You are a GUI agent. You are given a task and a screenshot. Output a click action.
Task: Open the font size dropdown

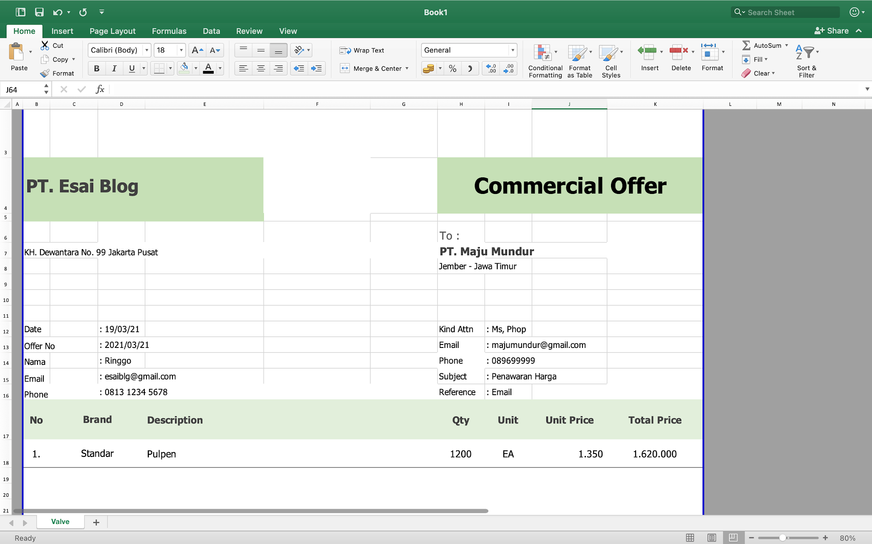click(x=181, y=50)
